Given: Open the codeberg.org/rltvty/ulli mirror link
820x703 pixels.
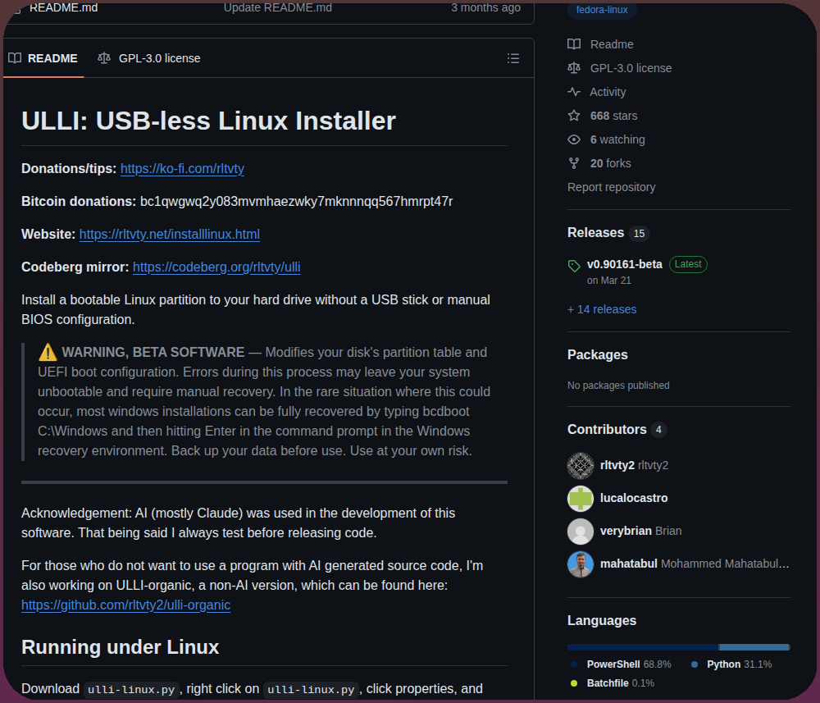Looking at the screenshot, I should click(x=216, y=267).
